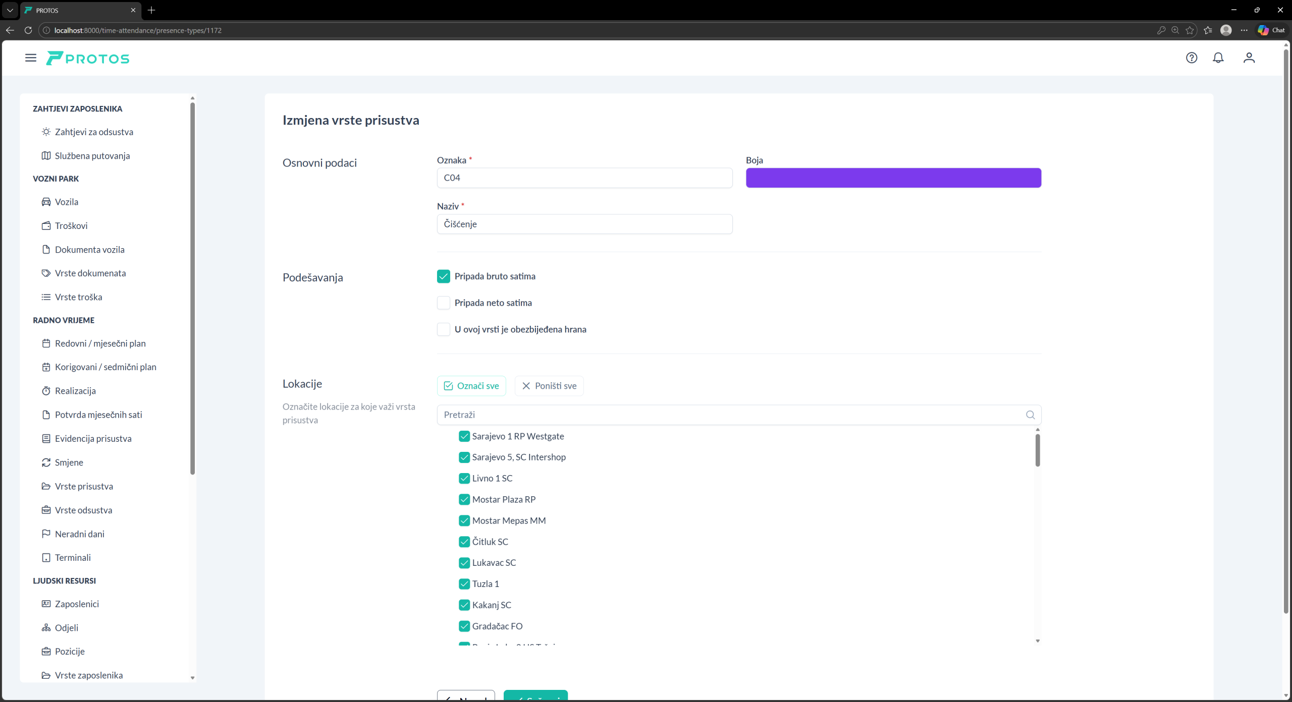Click the Označi sve button
Screen dimensions: 1292x702
pyautogui.click(x=471, y=386)
